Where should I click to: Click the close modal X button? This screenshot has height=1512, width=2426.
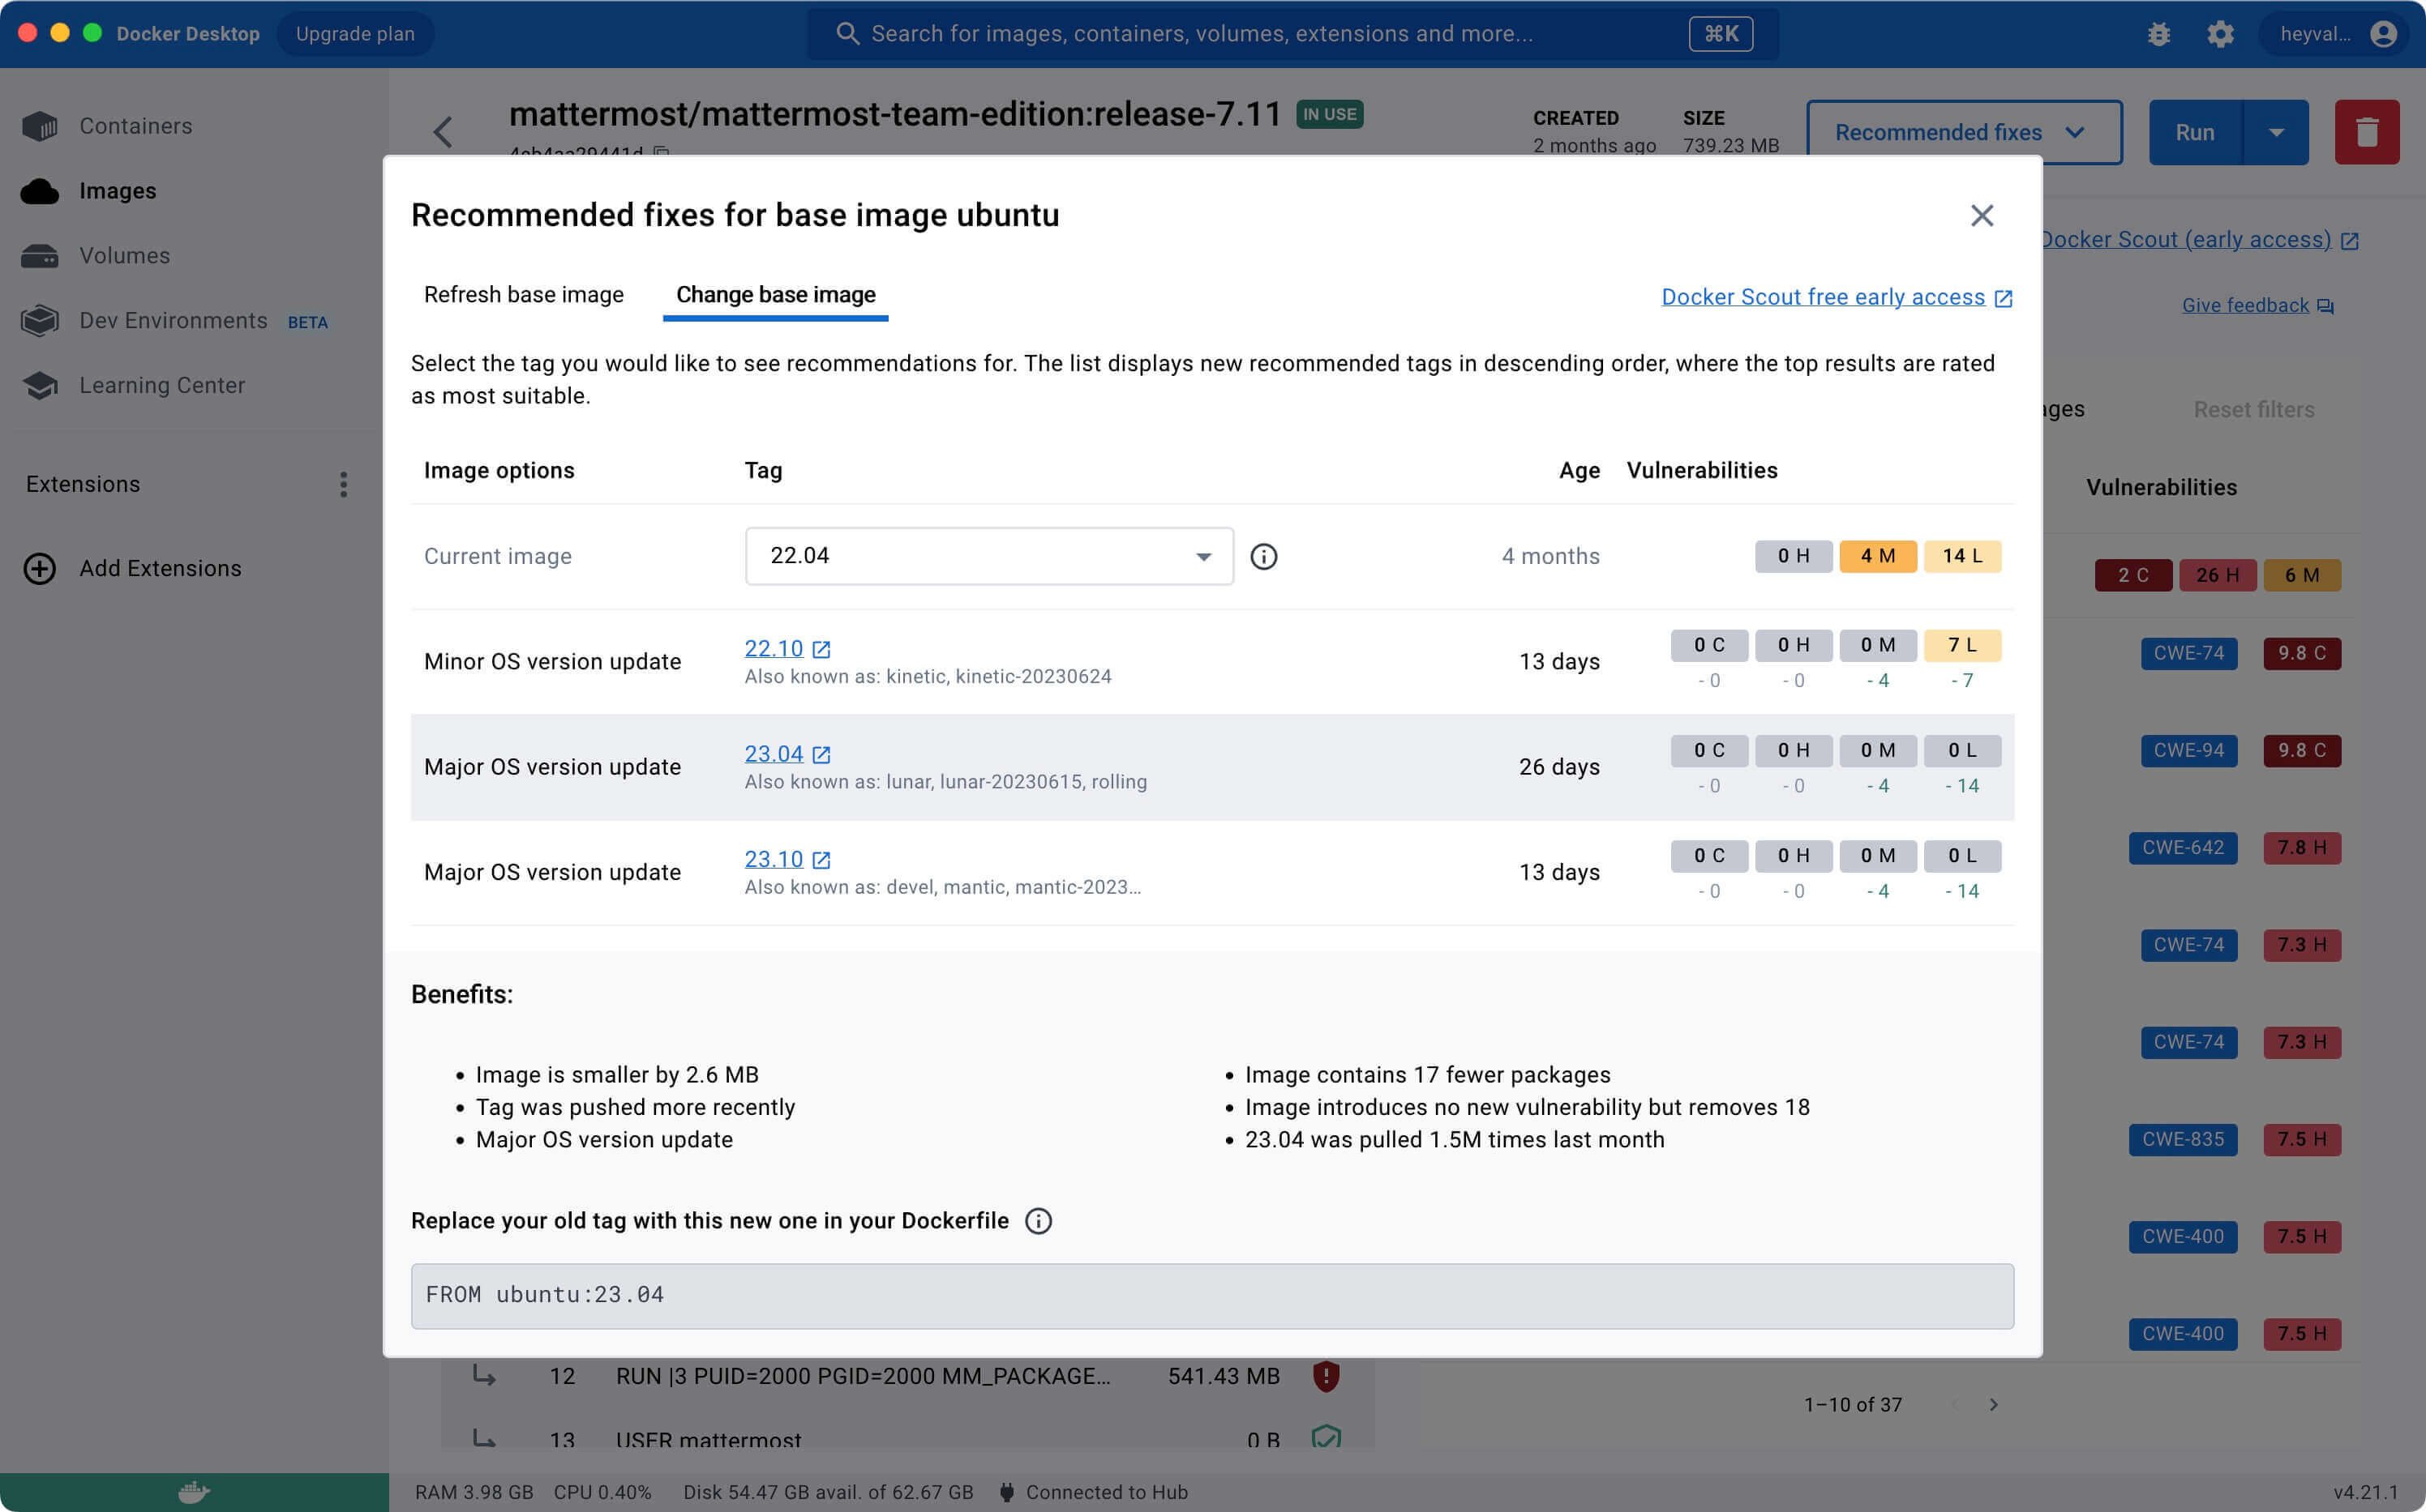click(1982, 214)
